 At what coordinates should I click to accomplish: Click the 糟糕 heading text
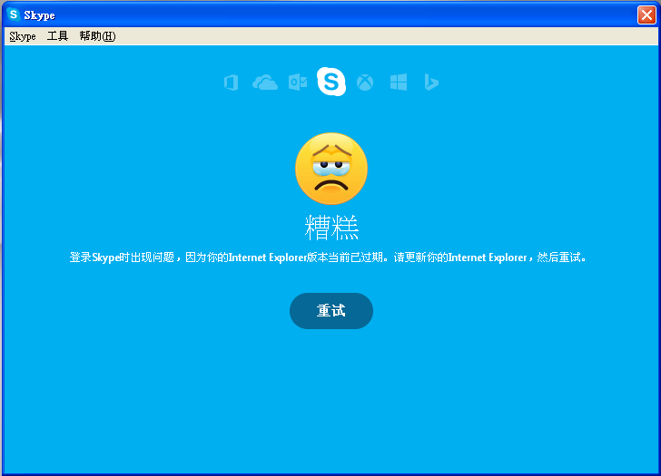point(331,228)
